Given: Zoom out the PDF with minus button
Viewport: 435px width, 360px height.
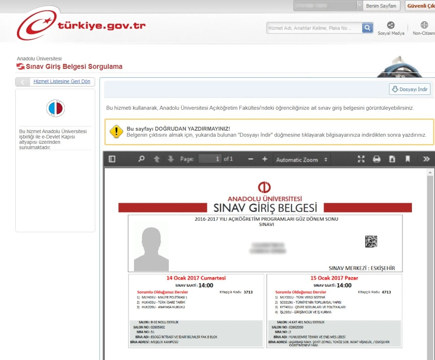Looking at the screenshot, I should pos(251,159).
